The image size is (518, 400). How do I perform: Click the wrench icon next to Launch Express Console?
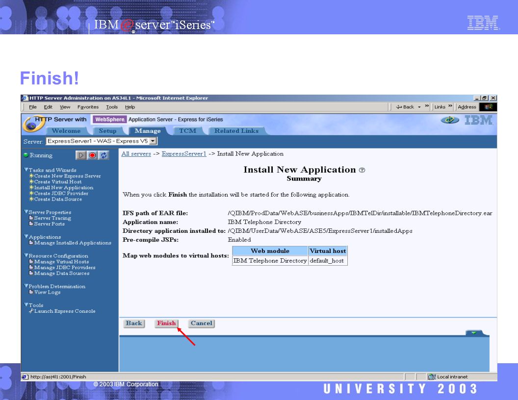(31, 311)
